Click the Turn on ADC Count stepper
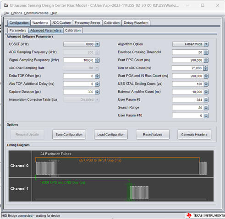This screenshot has height=219, width=225. (x=206, y=68)
